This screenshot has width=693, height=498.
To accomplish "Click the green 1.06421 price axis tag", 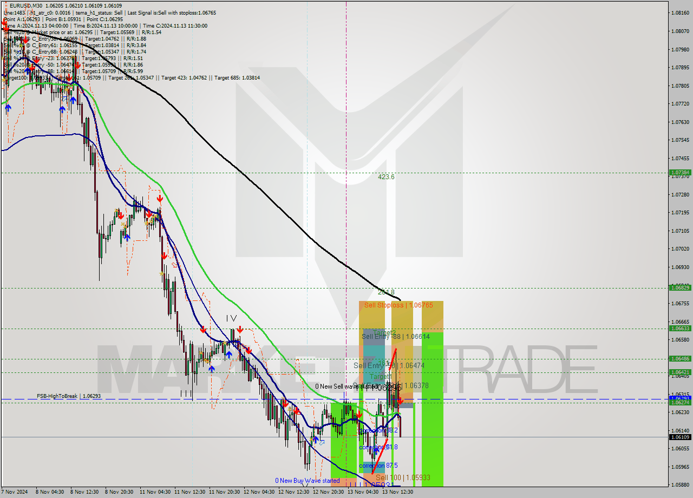I will [x=680, y=372].
